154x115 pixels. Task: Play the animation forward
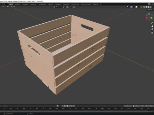69,106
